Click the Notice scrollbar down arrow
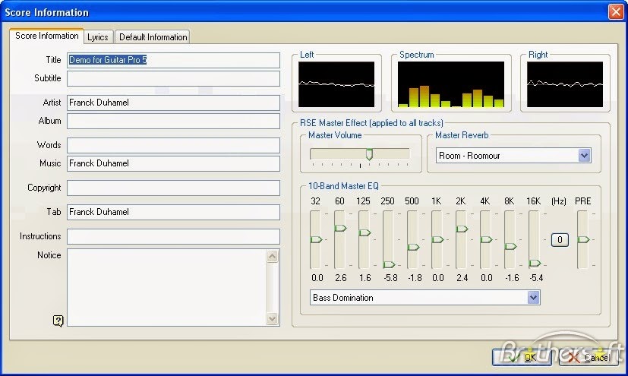The image size is (628, 376). point(273,319)
